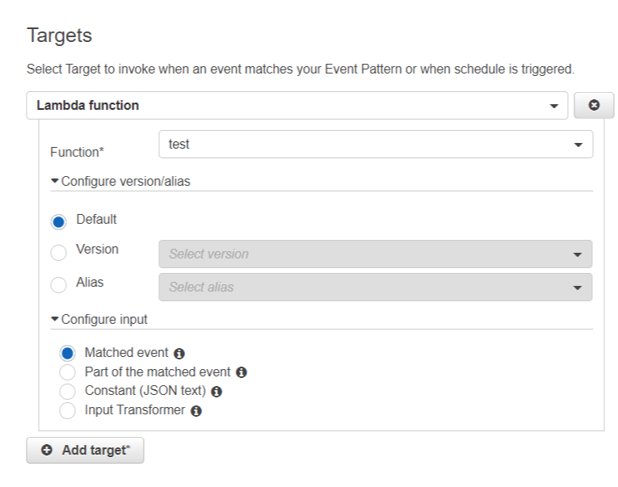
Task: Click info icon beside Input Transformer
Action: tap(196, 411)
